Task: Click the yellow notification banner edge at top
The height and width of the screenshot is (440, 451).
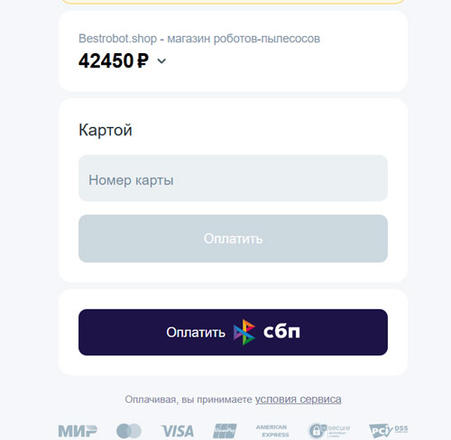Action: tap(233, 2)
